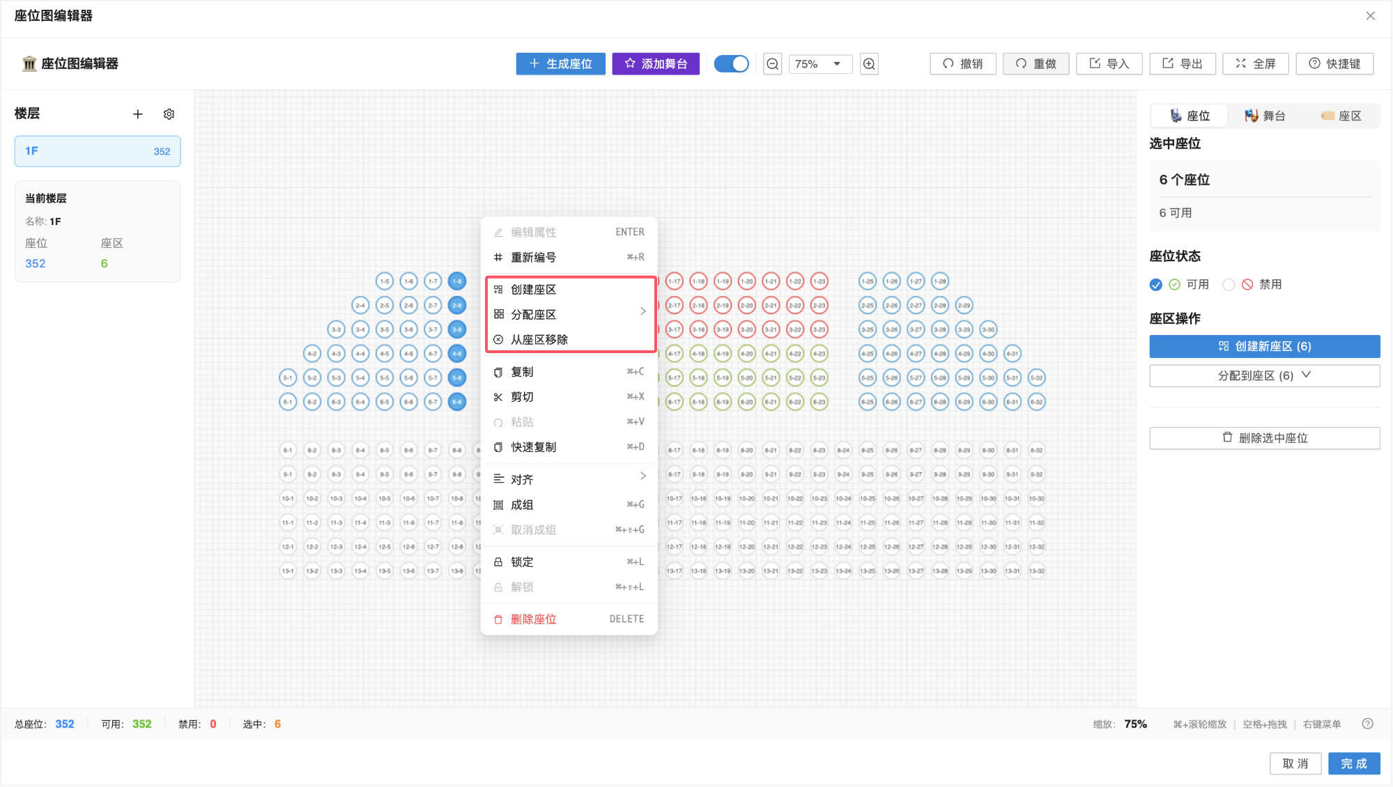Open the 快捷键 shortcuts help
The width and height of the screenshot is (1393, 787).
tap(1334, 64)
